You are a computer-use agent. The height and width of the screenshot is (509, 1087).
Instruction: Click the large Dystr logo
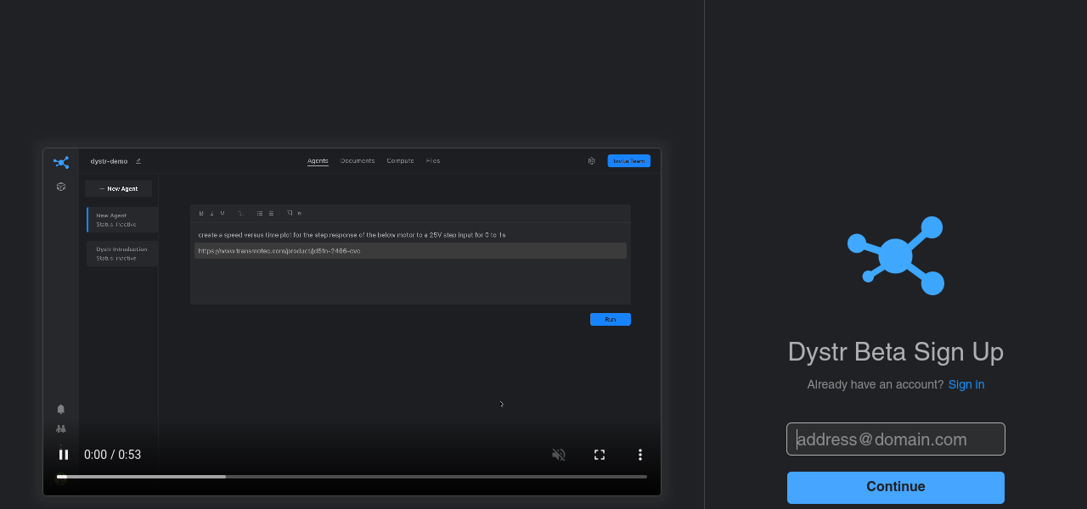click(x=896, y=255)
